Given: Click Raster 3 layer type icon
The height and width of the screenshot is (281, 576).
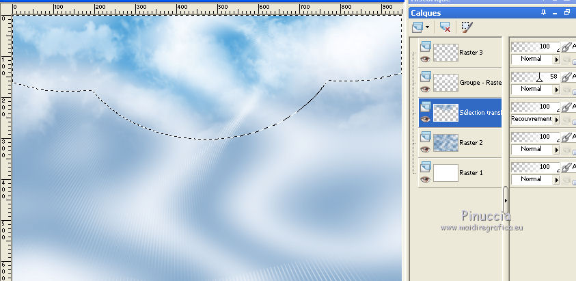Looking at the screenshot, I should coord(426,46).
